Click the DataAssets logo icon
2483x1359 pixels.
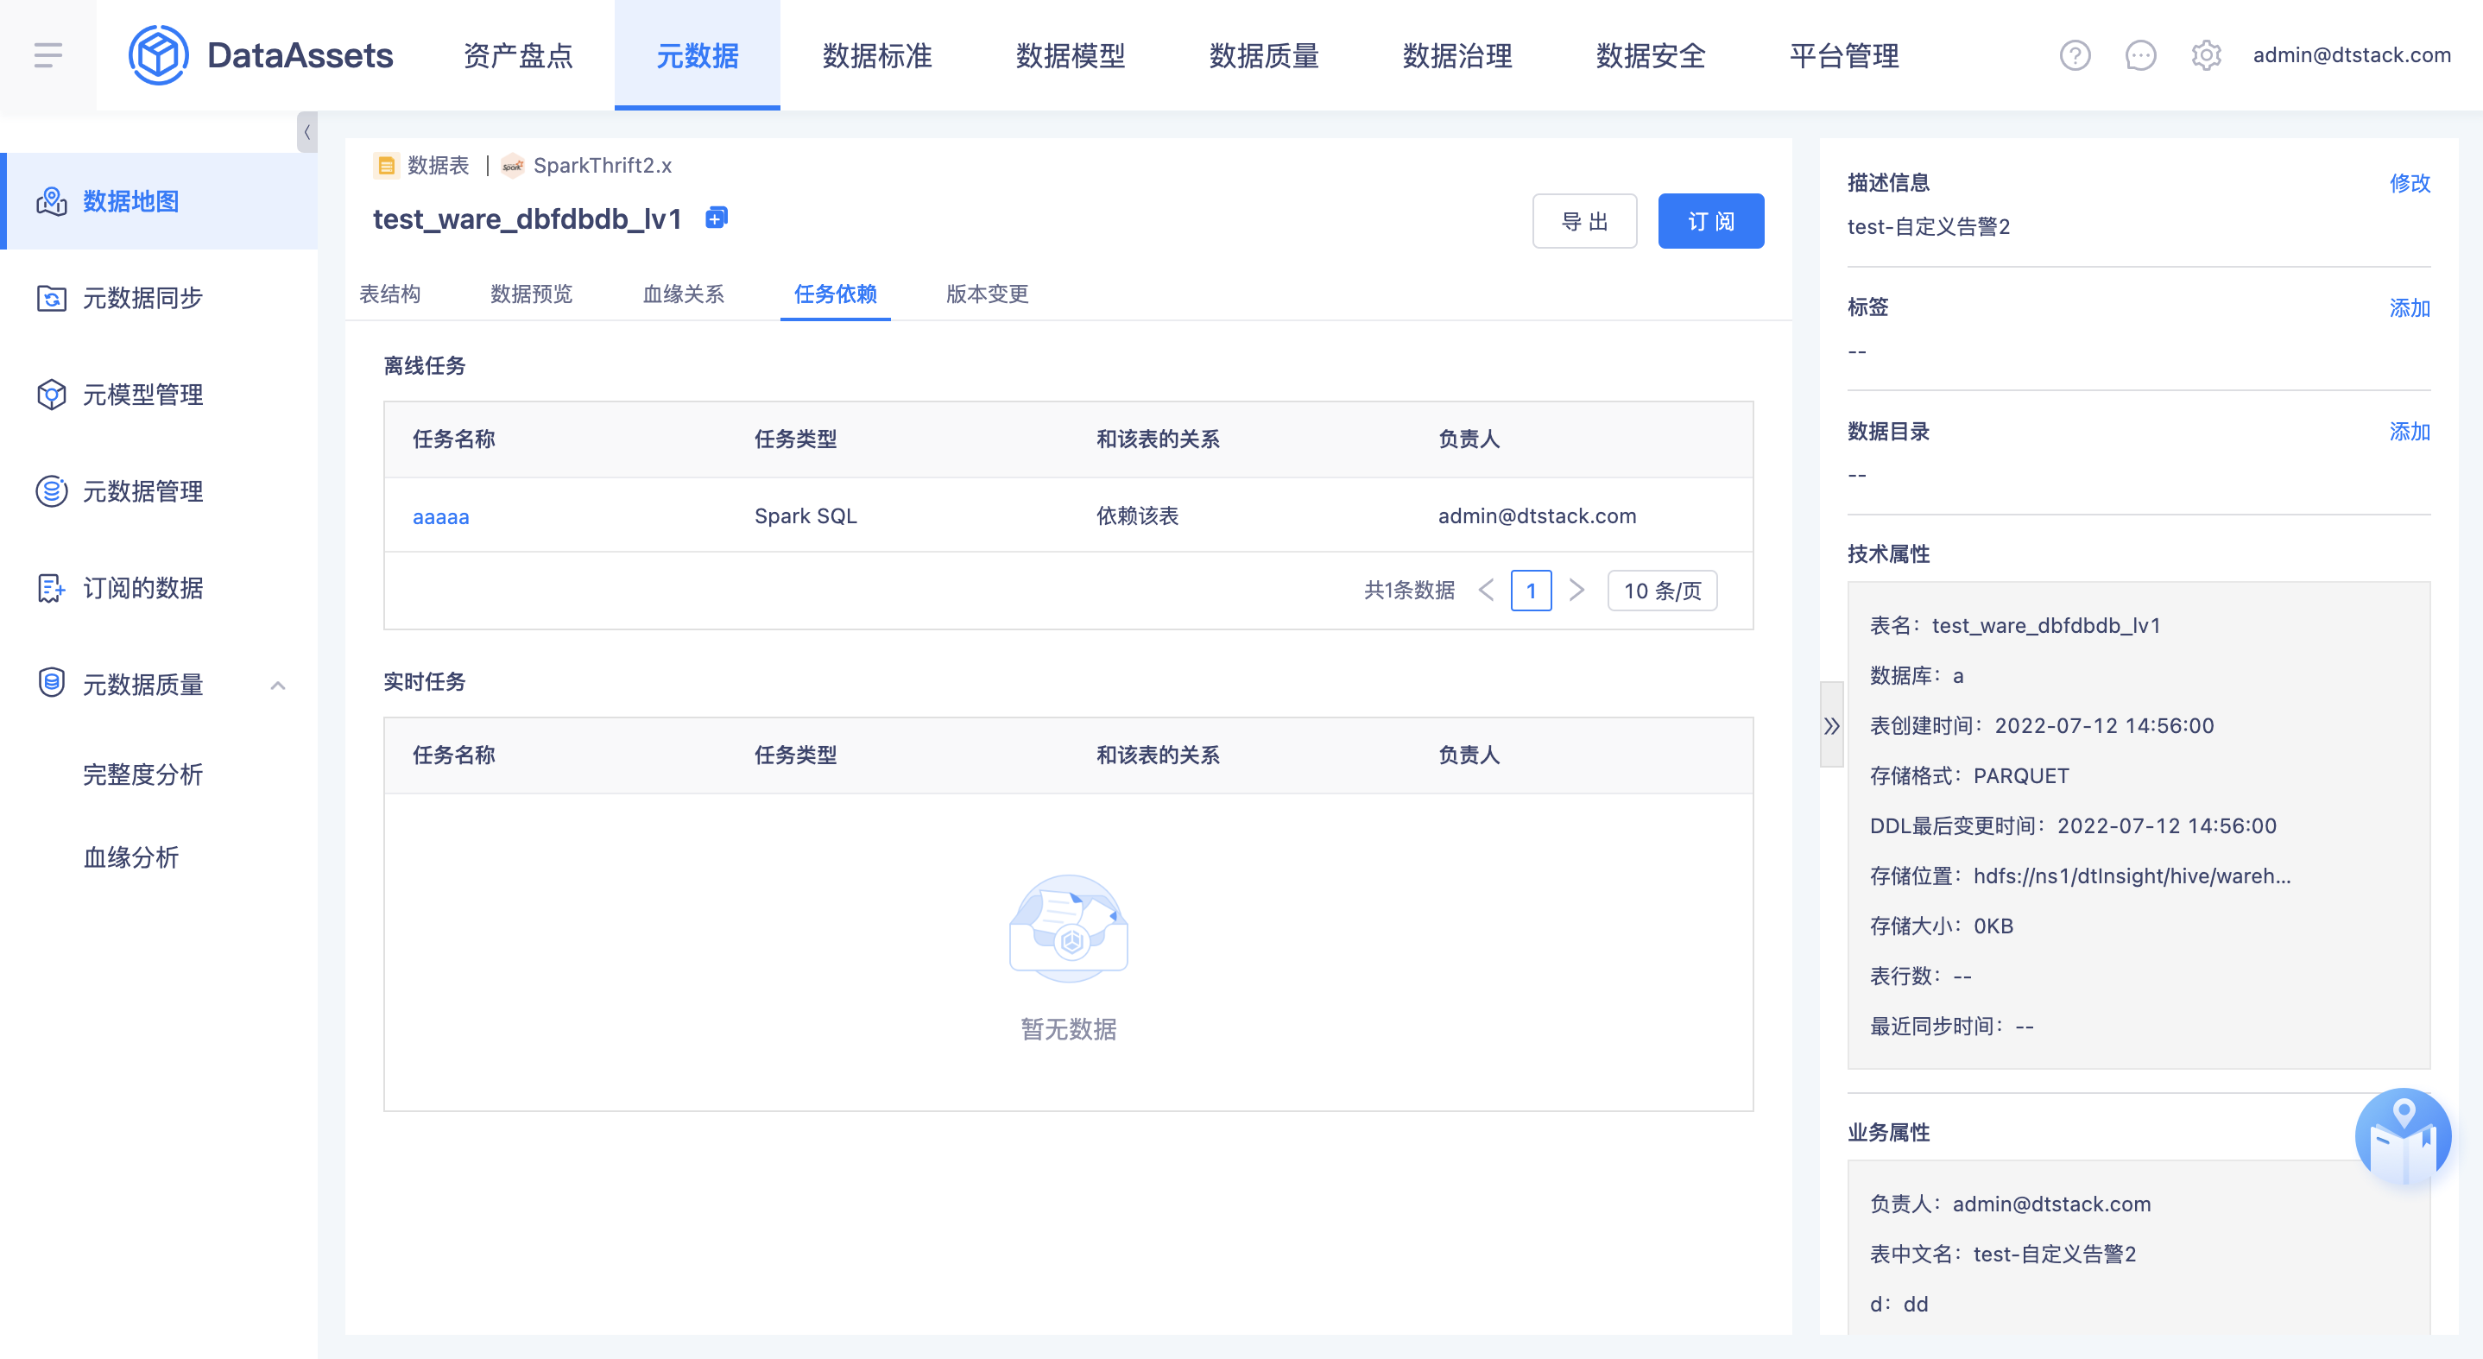158,55
